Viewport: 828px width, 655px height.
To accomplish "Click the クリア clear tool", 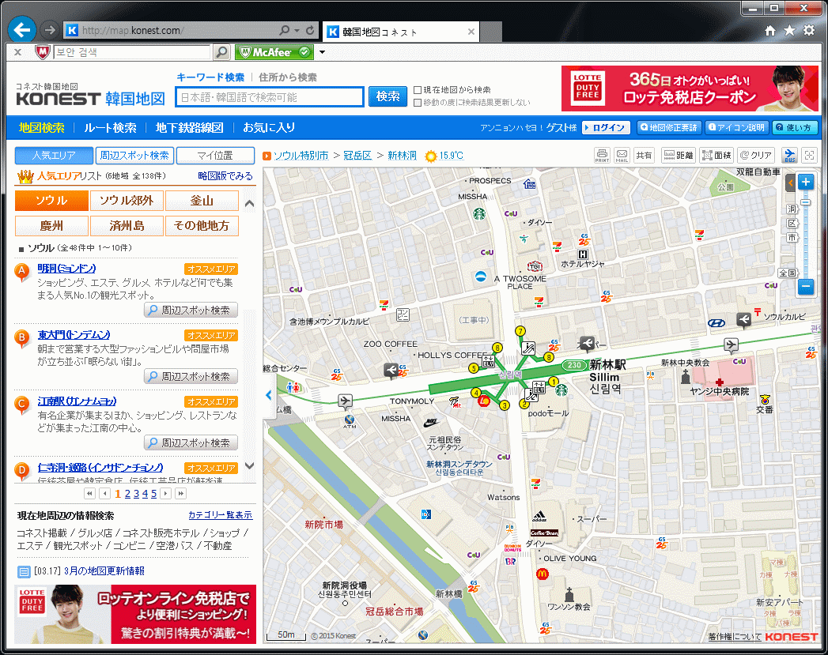I will pyautogui.click(x=756, y=156).
